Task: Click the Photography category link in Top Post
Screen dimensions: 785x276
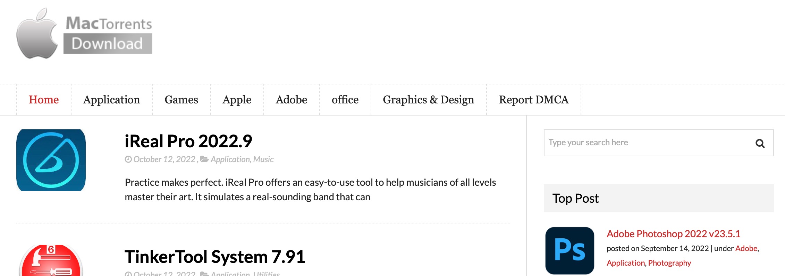Action: tap(669, 263)
